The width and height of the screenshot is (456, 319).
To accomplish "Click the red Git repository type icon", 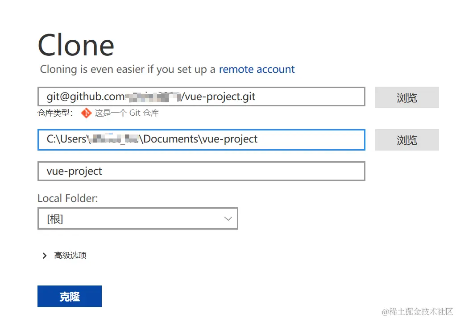I will (x=86, y=113).
